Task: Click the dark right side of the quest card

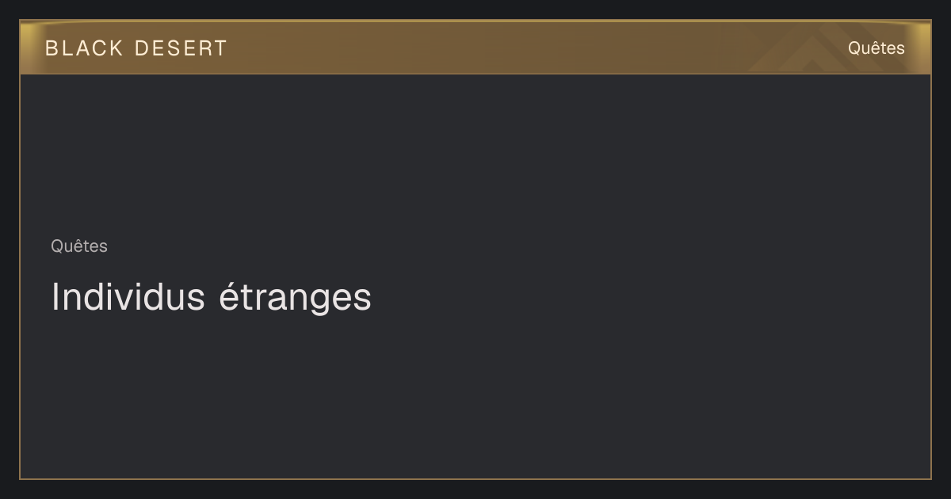Action: coord(713,277)
